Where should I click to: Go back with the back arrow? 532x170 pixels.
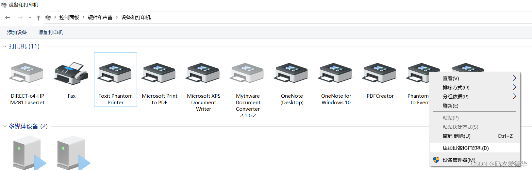[8, 18]
